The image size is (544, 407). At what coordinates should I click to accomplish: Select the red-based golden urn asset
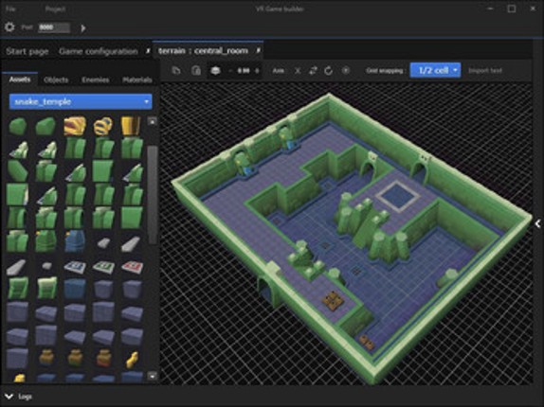pos(103,358)
